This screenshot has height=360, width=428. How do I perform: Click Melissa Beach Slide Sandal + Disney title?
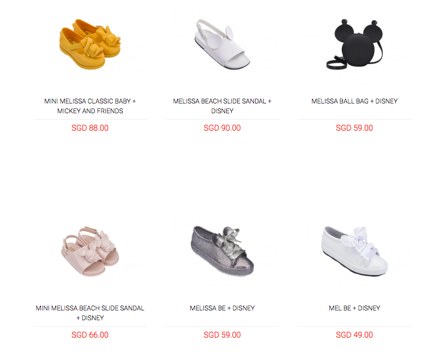click(222, 106)
